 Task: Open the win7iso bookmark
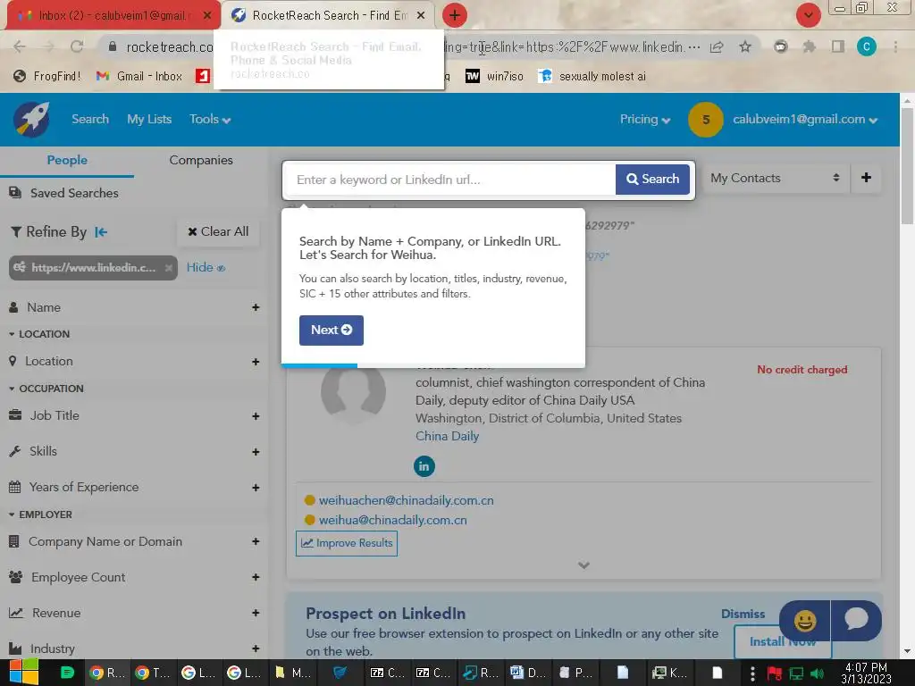[x=494, y=77]
